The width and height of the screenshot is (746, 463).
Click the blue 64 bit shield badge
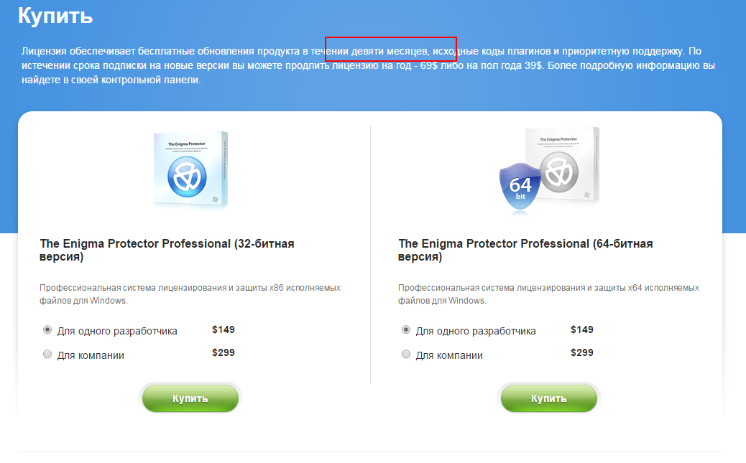pyautogui.click(x=520, y=187)
